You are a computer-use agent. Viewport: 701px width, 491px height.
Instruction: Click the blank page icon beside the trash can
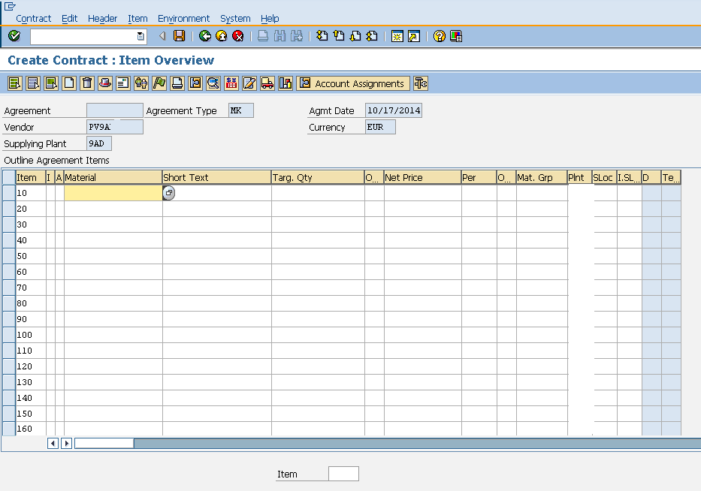[69, 83]
